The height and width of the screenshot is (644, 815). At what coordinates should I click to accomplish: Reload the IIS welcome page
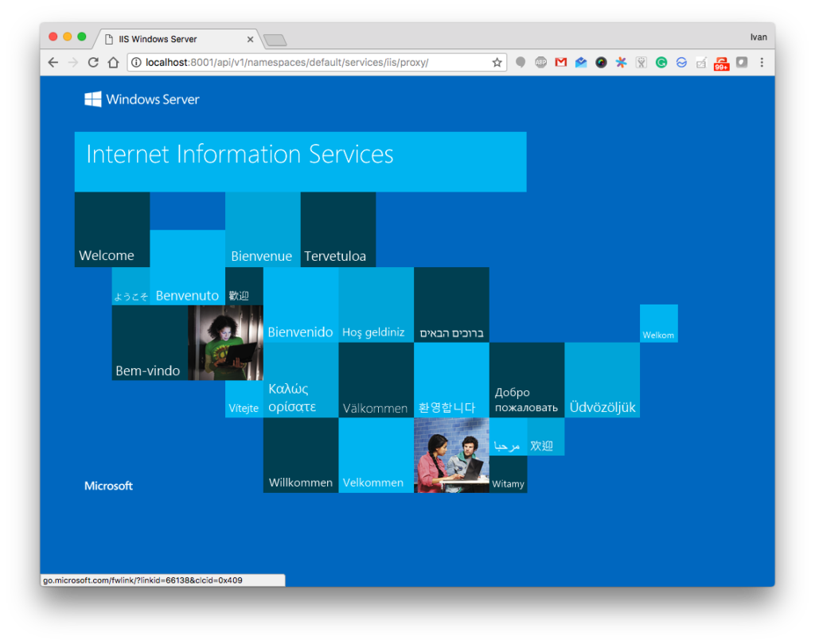coord(93,62)
